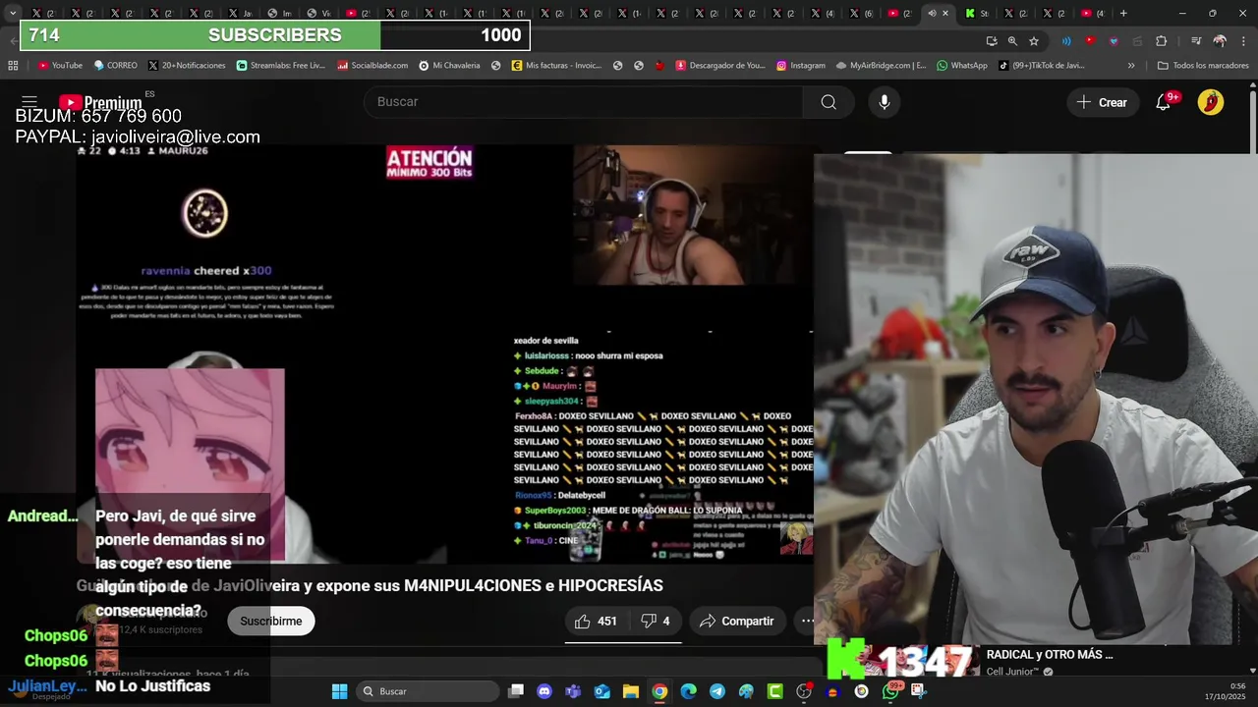
Task: Open the apps grid in bookmarks bar
Action: pyautogui.click(x=13, y=66)
